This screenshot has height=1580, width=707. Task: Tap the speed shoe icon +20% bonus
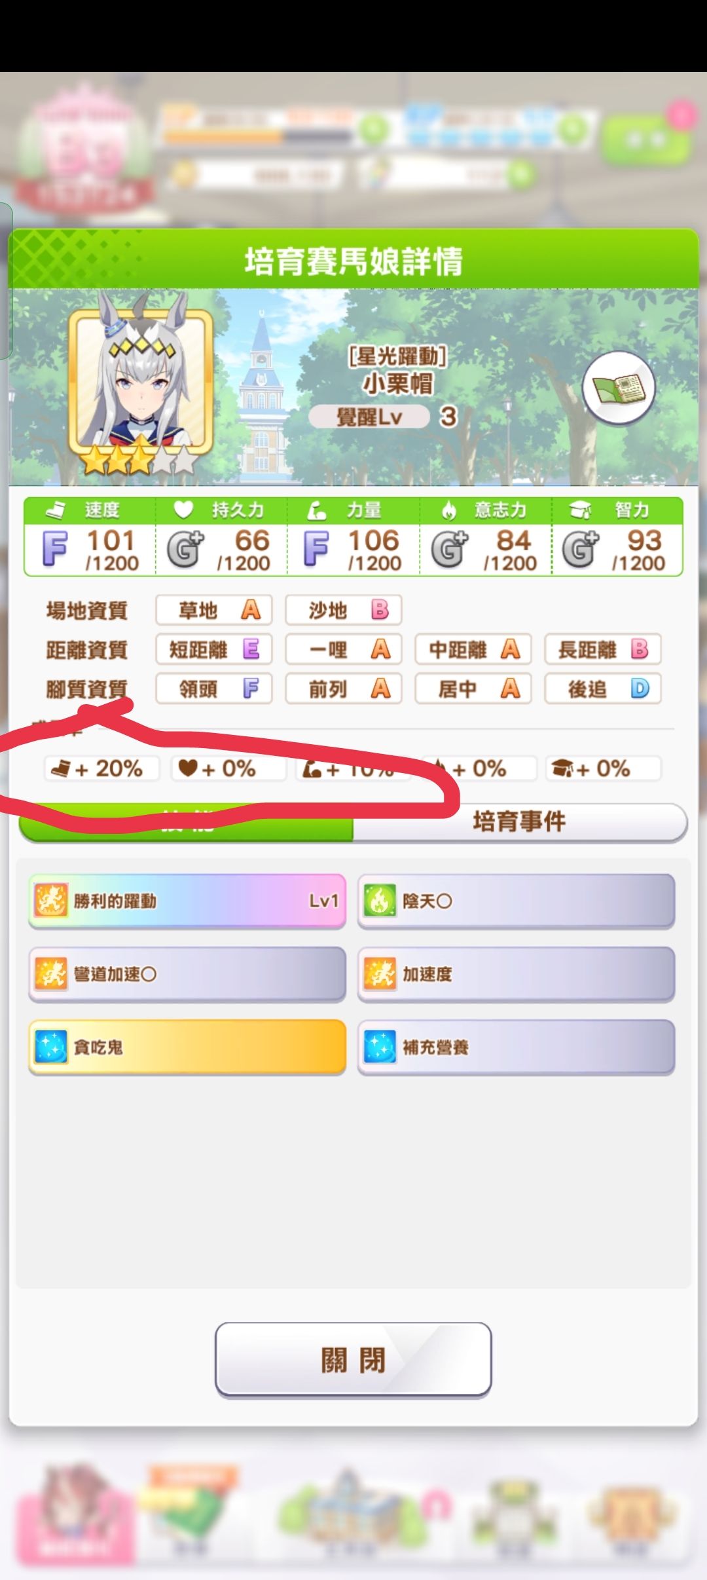coord(101,768)
